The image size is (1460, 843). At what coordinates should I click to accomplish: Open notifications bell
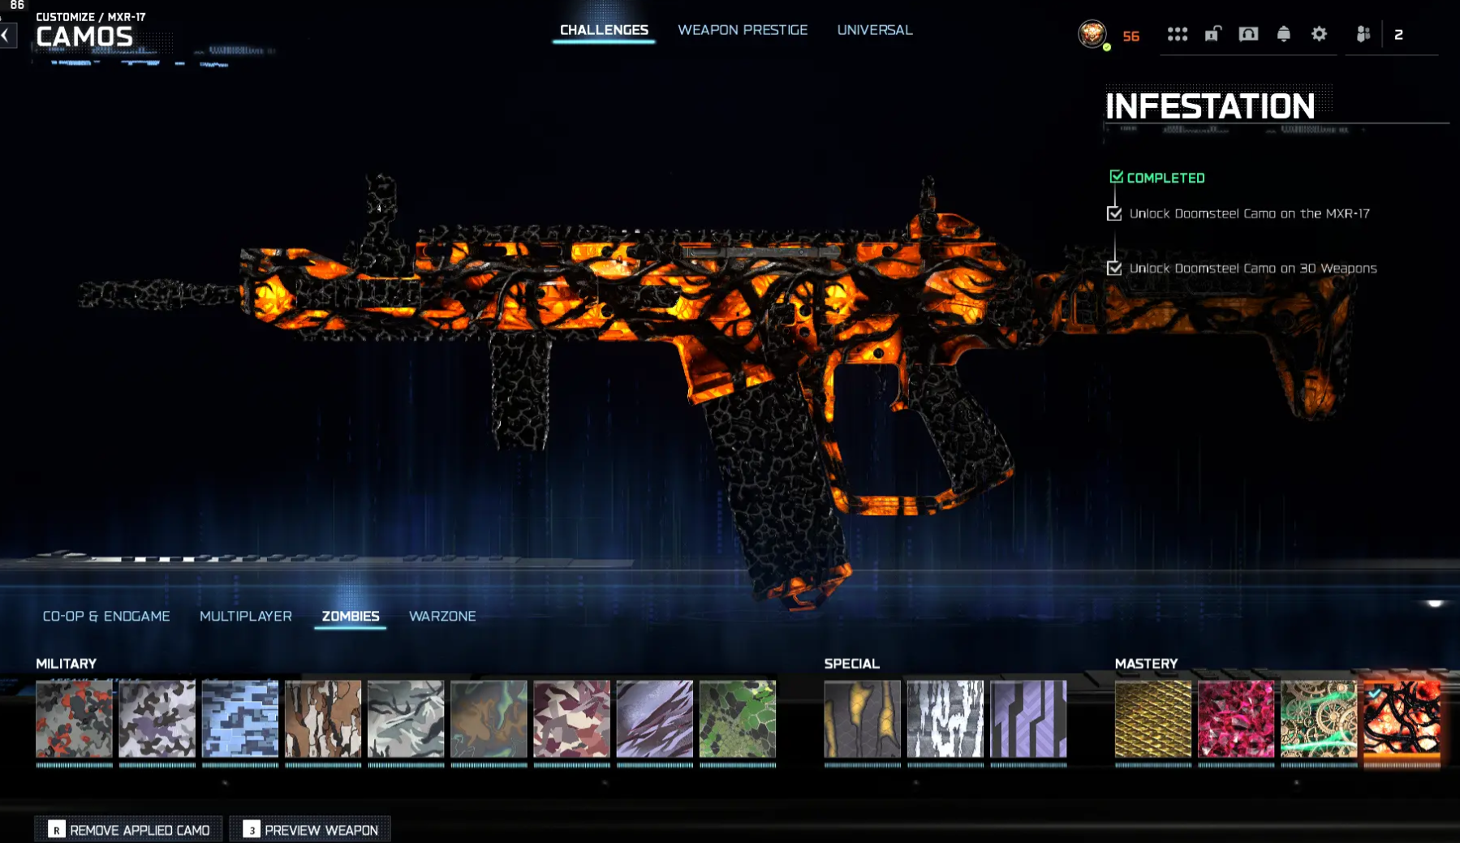coord(1283,34)
